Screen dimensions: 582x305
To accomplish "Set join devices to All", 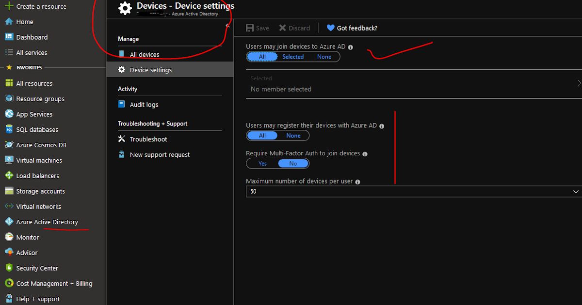I will pos(262,57).
